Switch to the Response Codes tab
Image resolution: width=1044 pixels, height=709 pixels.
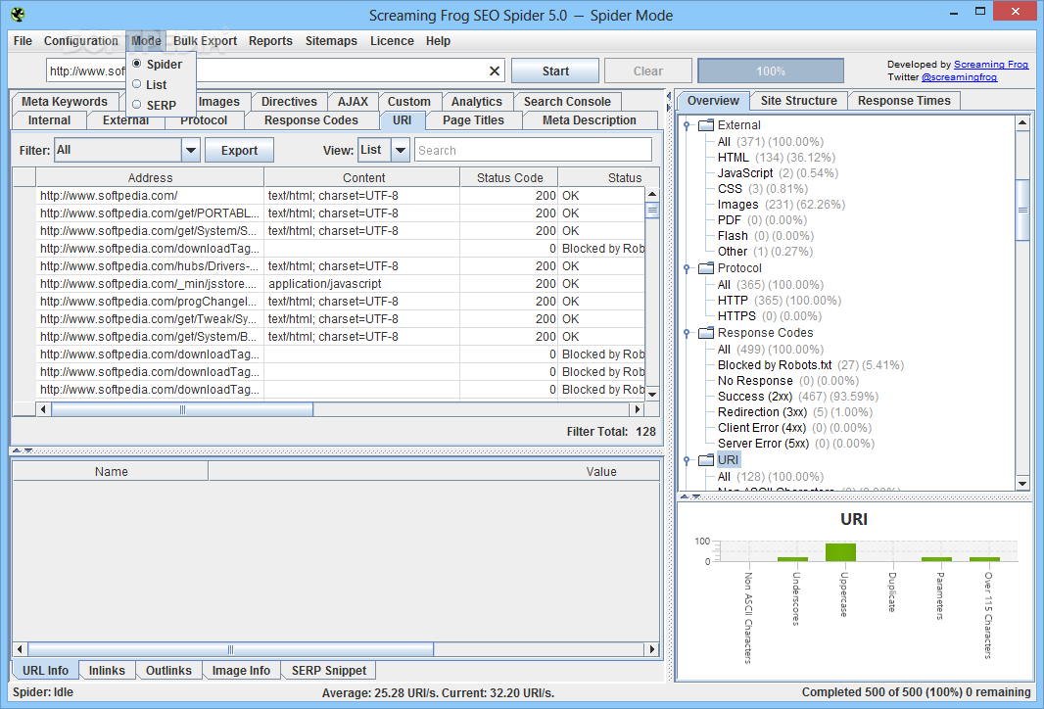pyautogui.click(x=310, y=120)
